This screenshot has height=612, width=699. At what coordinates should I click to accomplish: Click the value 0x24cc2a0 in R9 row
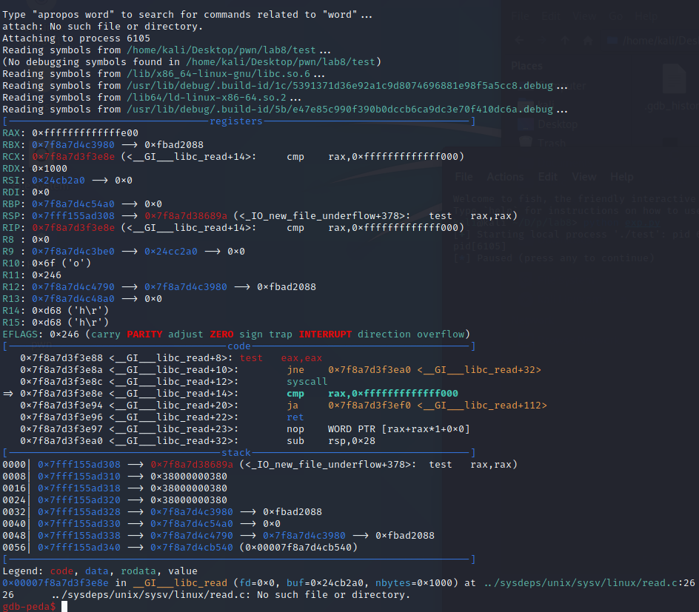171,251
